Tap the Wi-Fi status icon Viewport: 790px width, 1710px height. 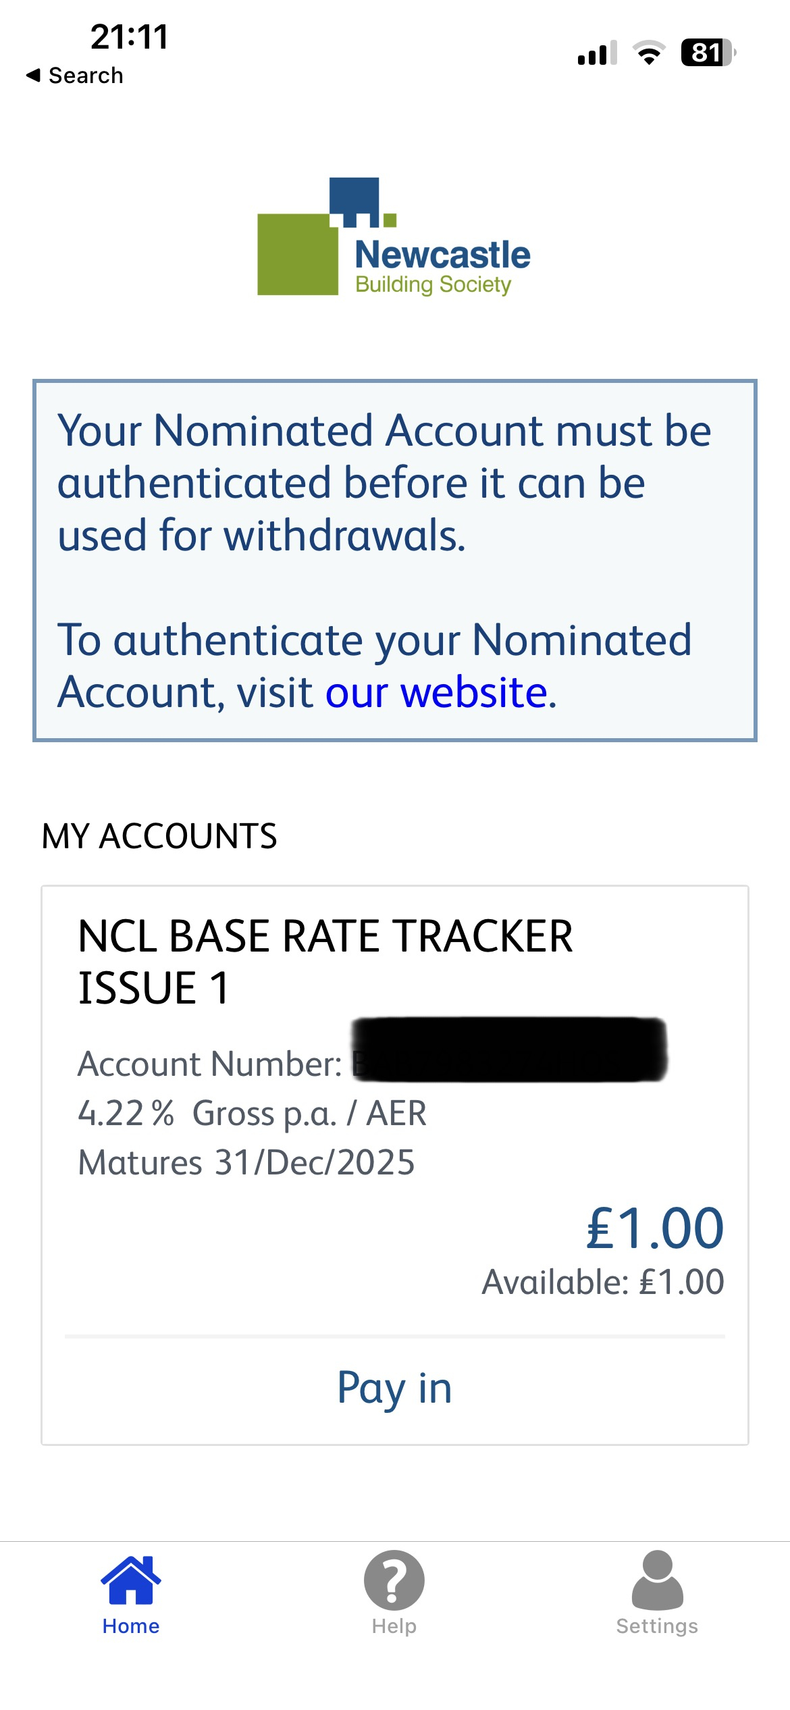pos(649,52)
